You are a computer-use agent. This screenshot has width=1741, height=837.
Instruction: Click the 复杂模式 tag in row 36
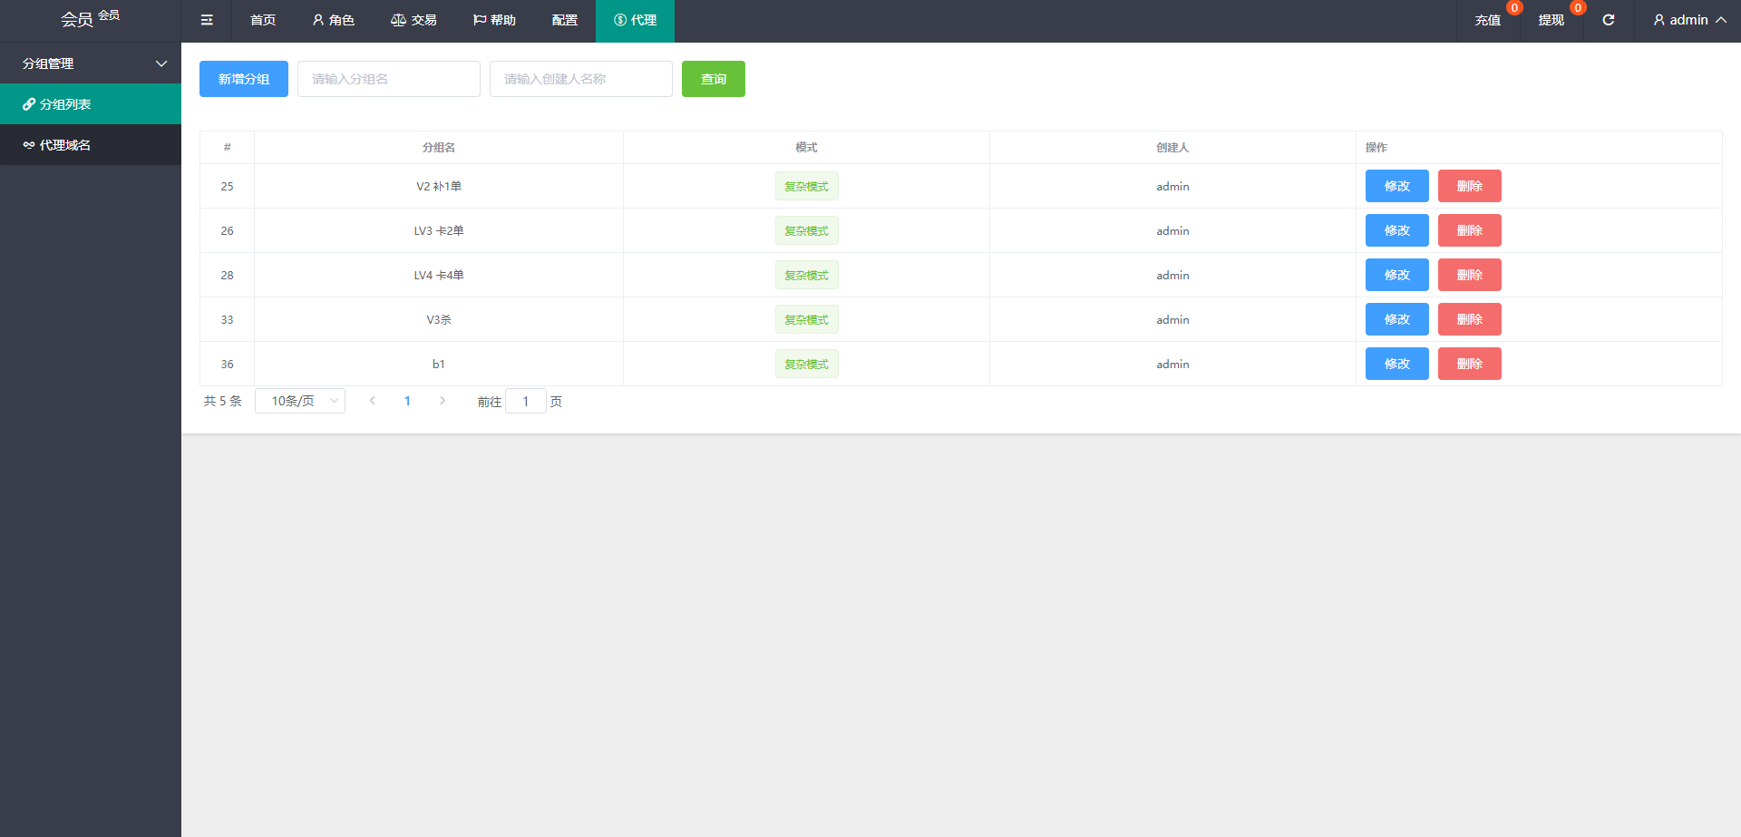point(807,364)
